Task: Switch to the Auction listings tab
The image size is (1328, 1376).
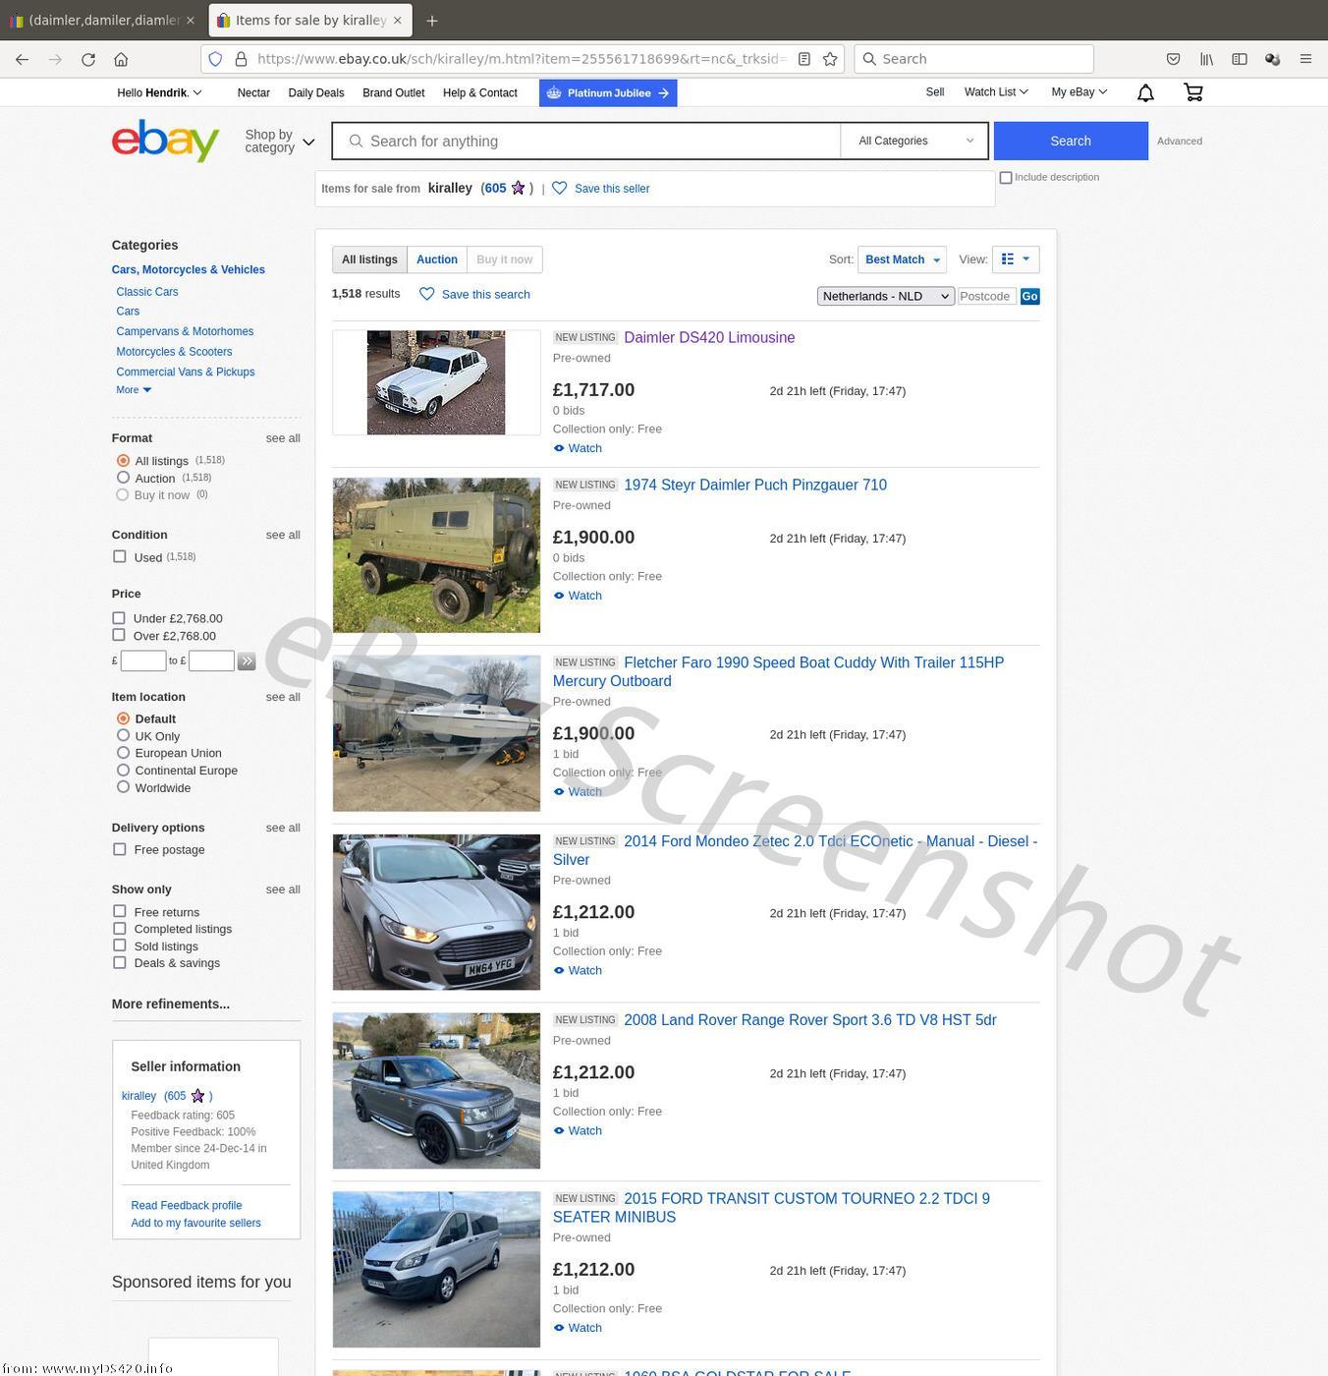Action: pos(436,259)
